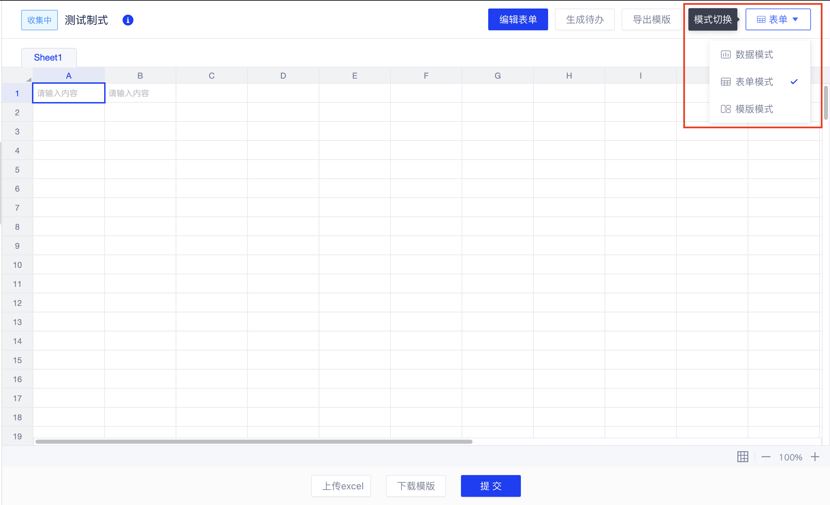
Task: Click the zoom out minus icon
Action: 765,457
